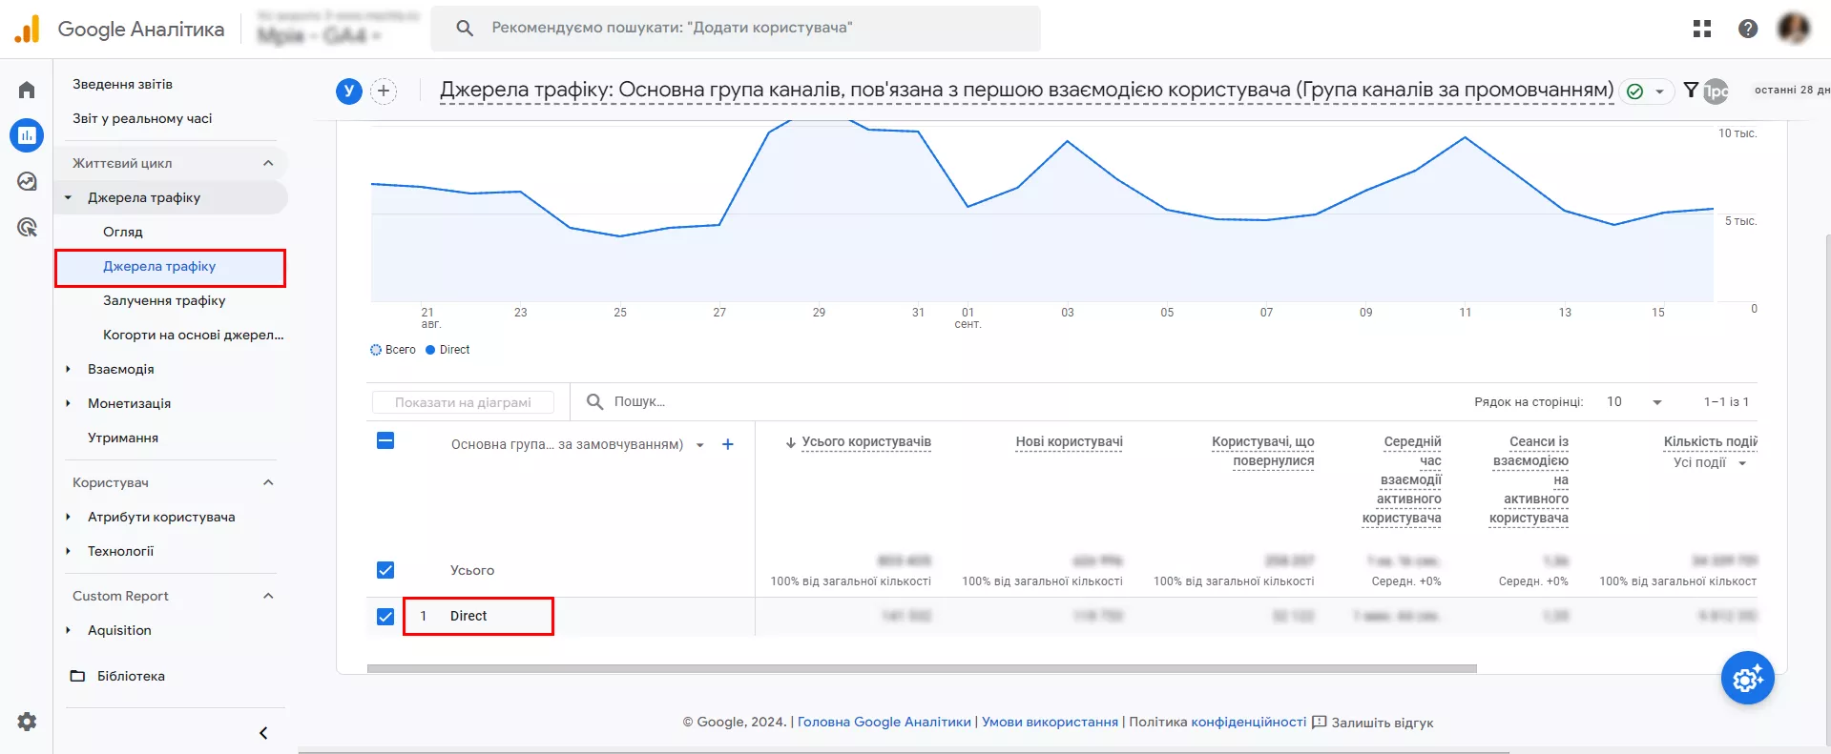This screenshot has height=754, width=1831.
Task: Open the user account avatar
Action: 1794,29
